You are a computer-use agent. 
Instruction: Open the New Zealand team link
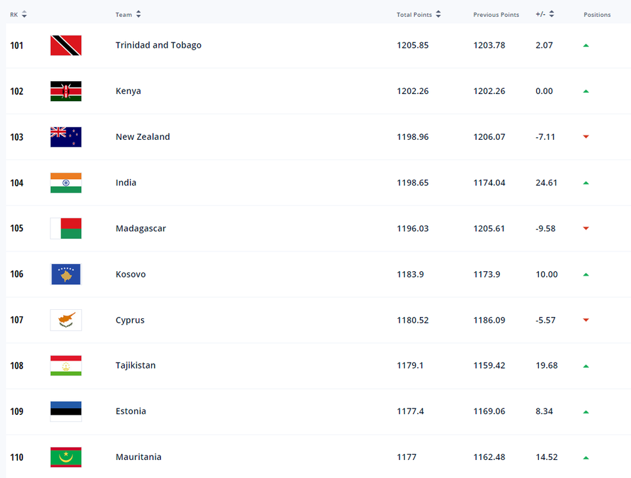tap(142, 137)
